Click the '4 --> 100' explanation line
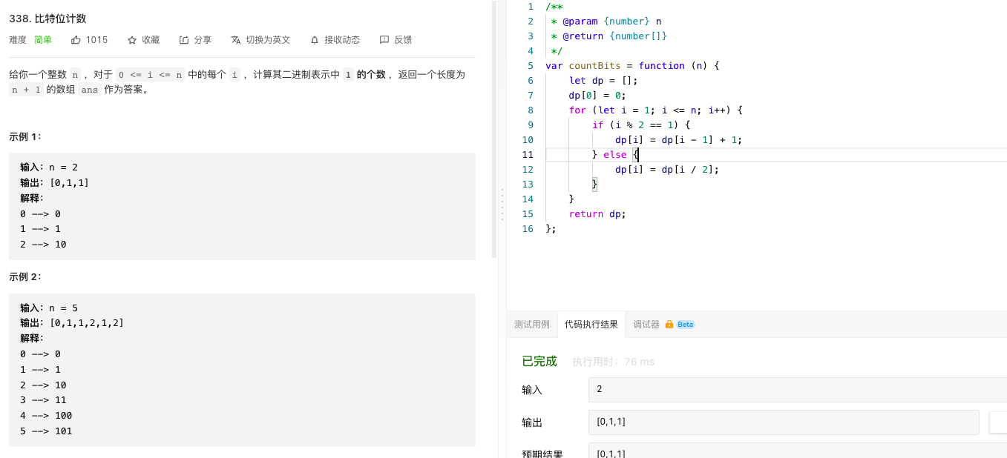 tap(46, 415)
